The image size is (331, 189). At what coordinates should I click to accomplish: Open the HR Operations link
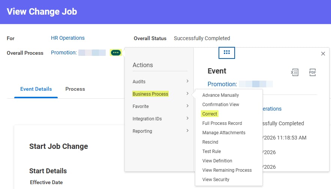pos(67,38)
